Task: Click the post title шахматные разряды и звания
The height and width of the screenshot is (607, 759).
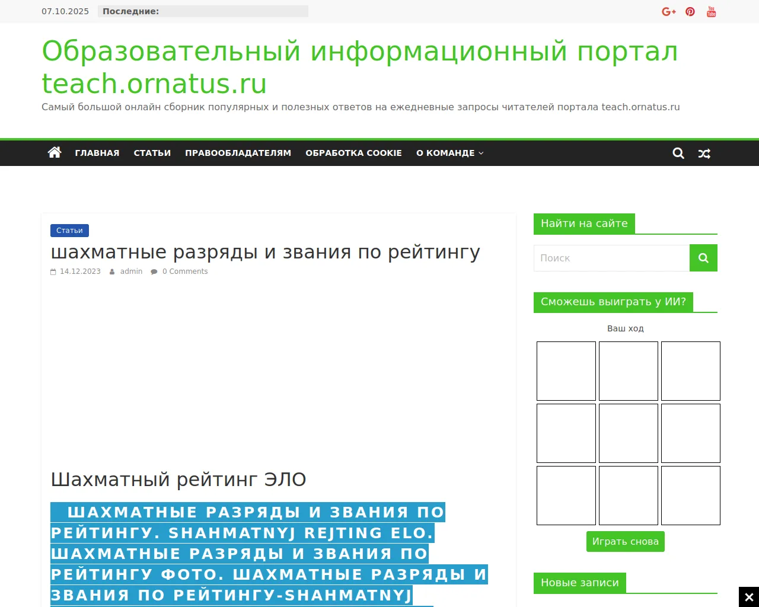Action: click(x=265, y=252)
